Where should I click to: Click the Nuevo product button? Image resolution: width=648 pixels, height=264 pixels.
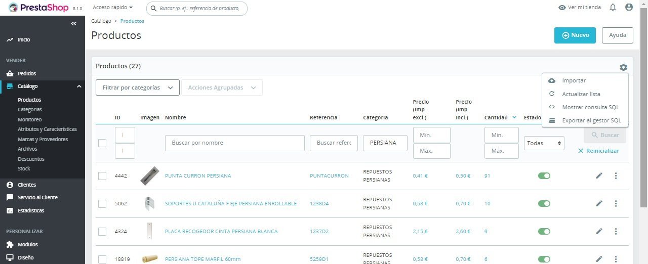point(575,35)
